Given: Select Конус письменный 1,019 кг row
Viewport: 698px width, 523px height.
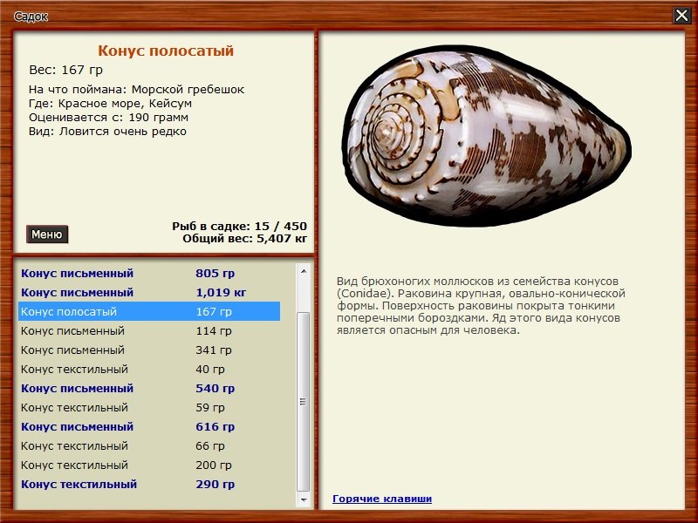Looking at the screenshot, I should point(149,292).
